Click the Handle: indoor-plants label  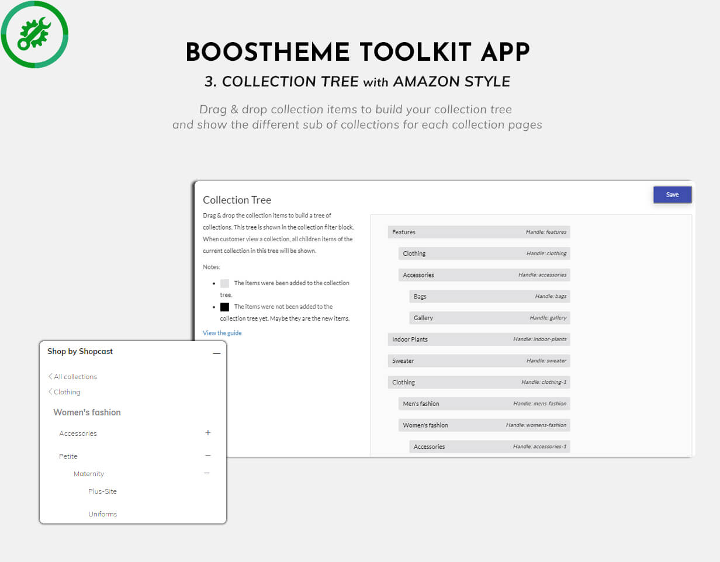click(540, 339)
